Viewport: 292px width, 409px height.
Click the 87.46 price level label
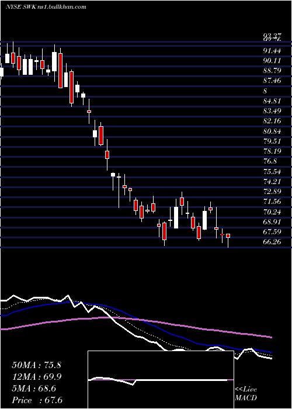pos(272,81)
